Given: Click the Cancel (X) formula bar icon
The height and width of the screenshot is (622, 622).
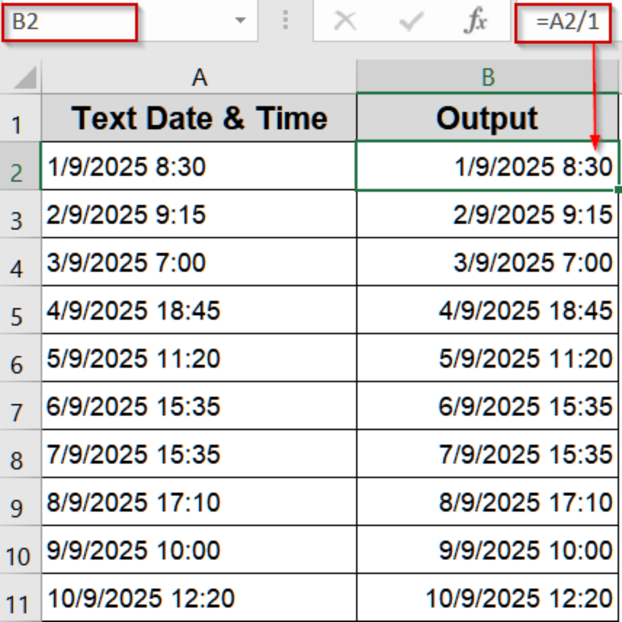Looking at the screenshot, I should [345, 21].
